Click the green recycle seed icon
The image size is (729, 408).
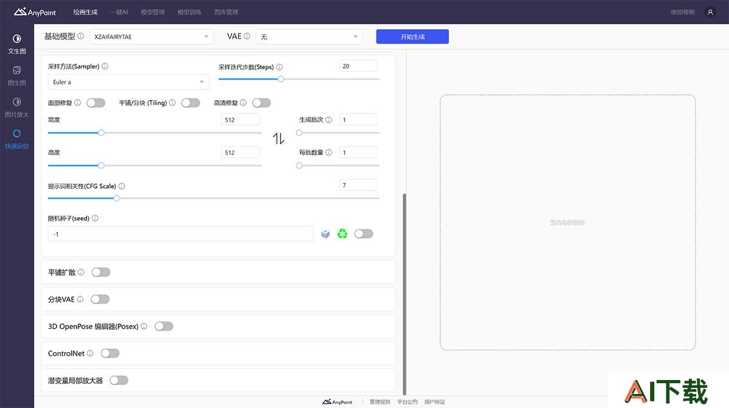[x=343, y=234]
